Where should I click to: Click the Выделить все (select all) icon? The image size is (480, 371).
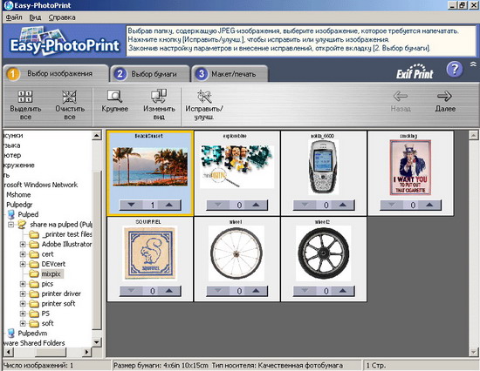(25, 97)
